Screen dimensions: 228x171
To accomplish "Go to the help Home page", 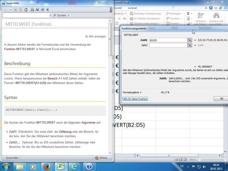I will pyautogui.click(x=26, y=9).
